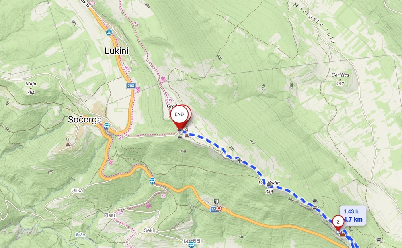Click the 208 road shield south of Lukini
402x248 pixels.
click(131, 86)
